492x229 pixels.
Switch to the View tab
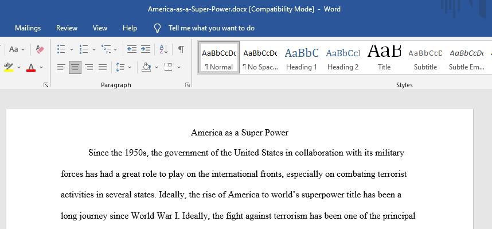(100, 28)
